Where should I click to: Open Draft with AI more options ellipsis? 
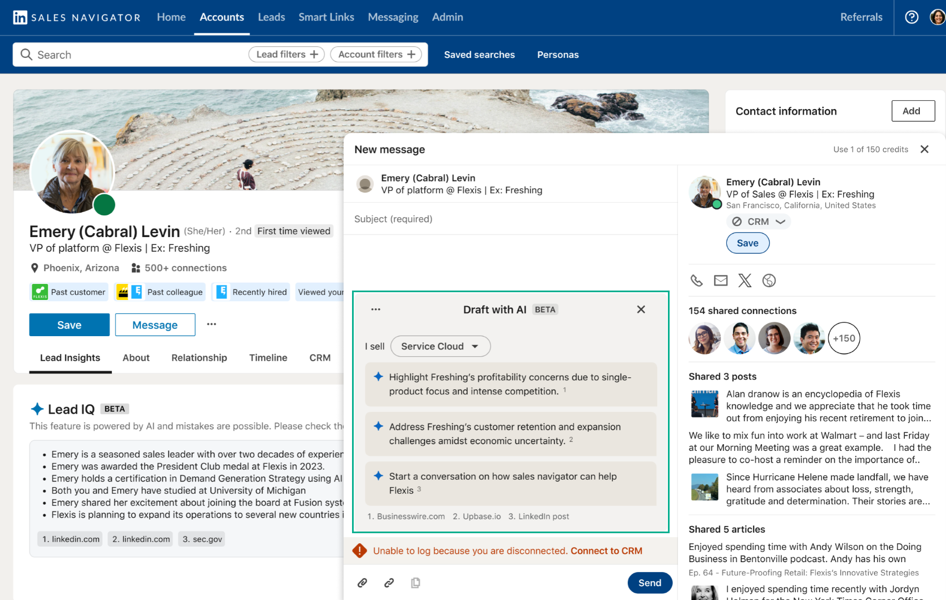(376, 309)
